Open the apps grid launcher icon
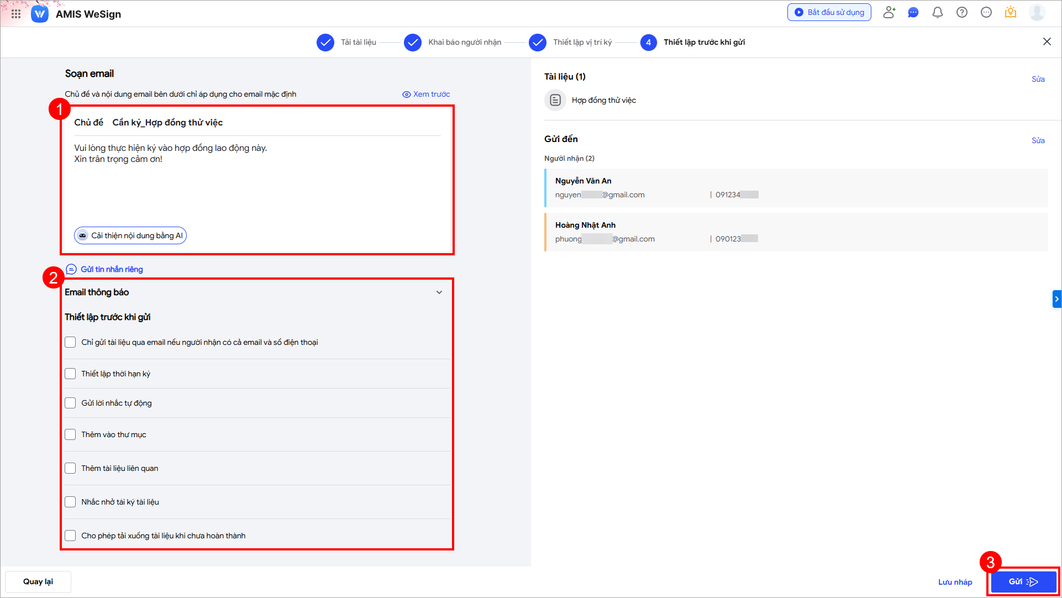This screenshot has height=598, width=1062. (x=16, y=14)
